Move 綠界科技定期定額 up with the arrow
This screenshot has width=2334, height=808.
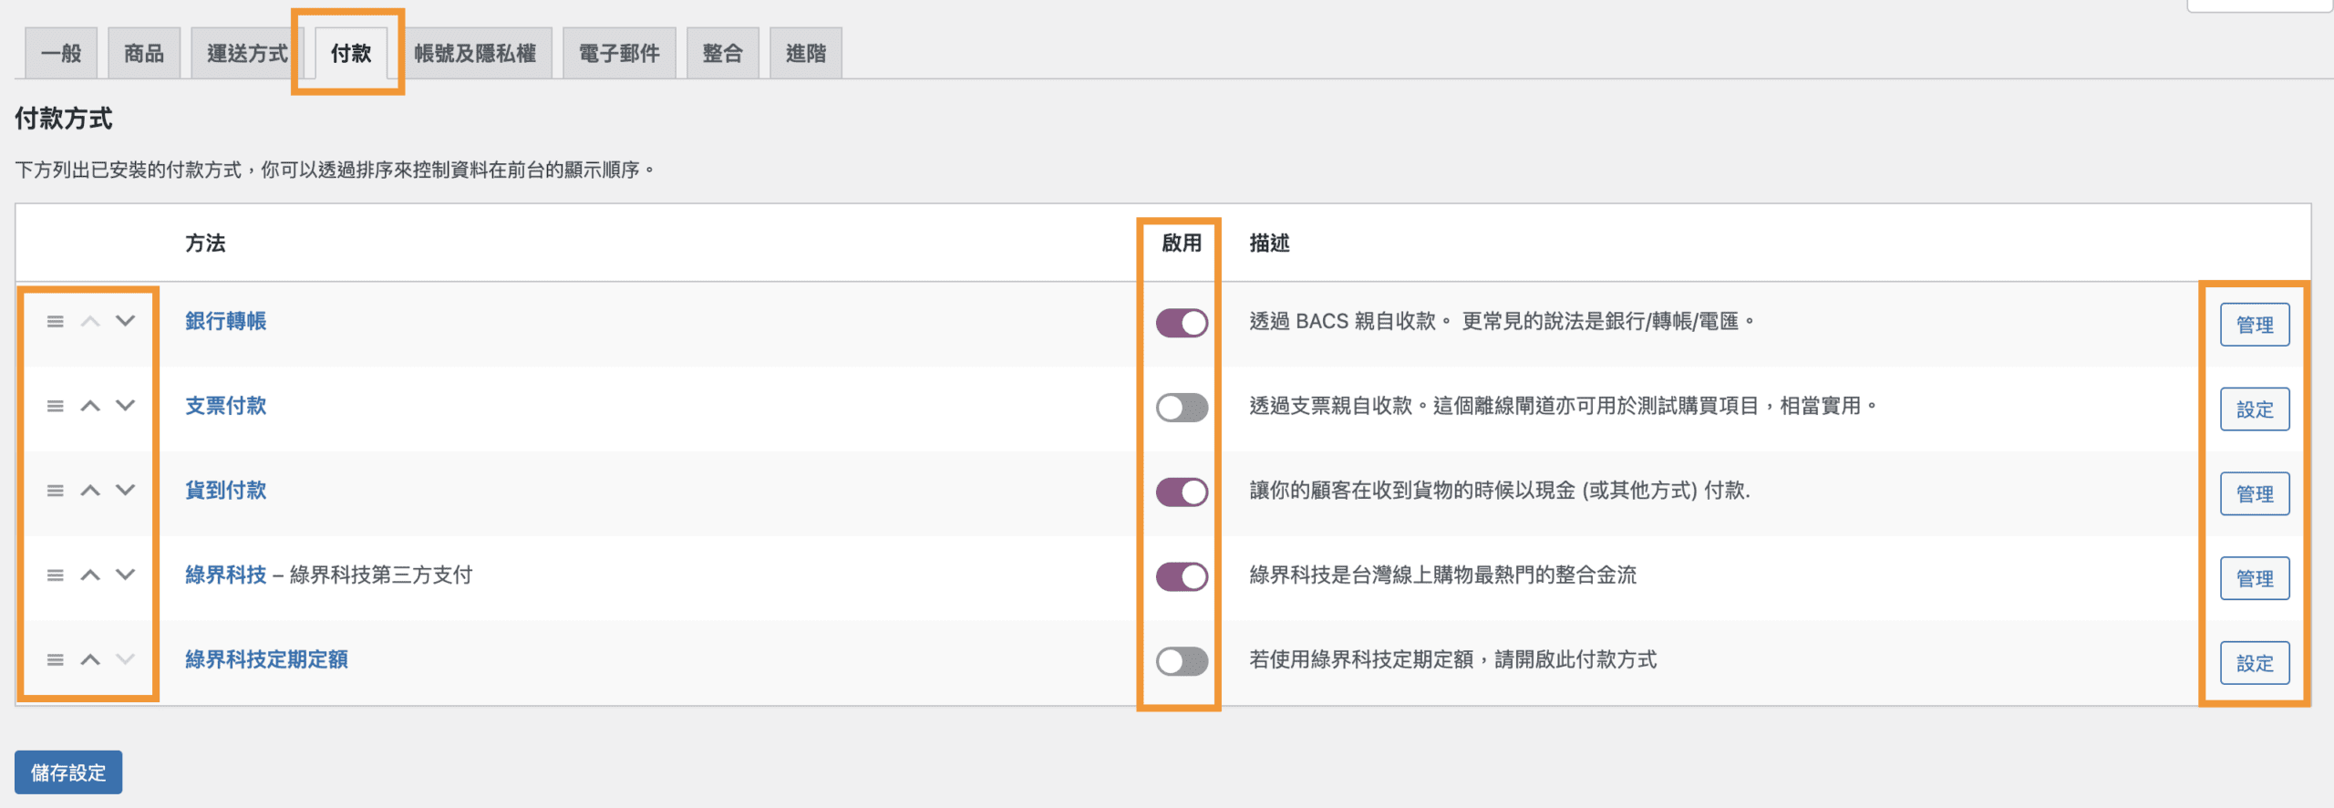90,659
